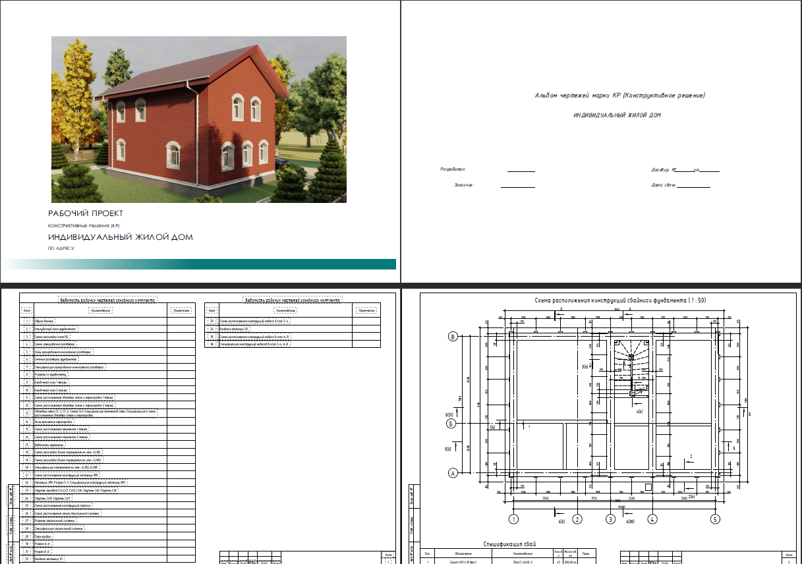The height and width of the screenshot is (564, 802).
Task: Click 'Схема расположения конструкций свайного фундамента' title
Action: [620, 300]
